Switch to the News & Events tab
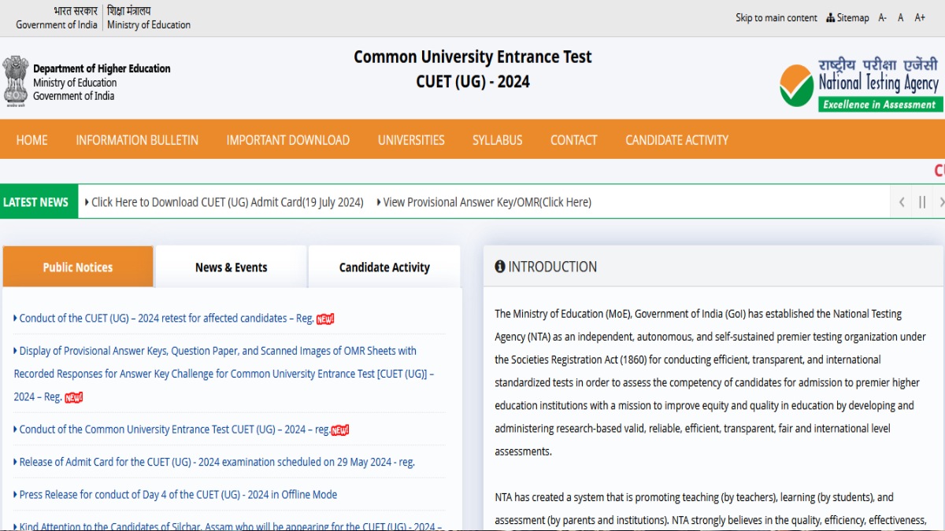This screenshot has width=945, height=531. coord(231,267)
